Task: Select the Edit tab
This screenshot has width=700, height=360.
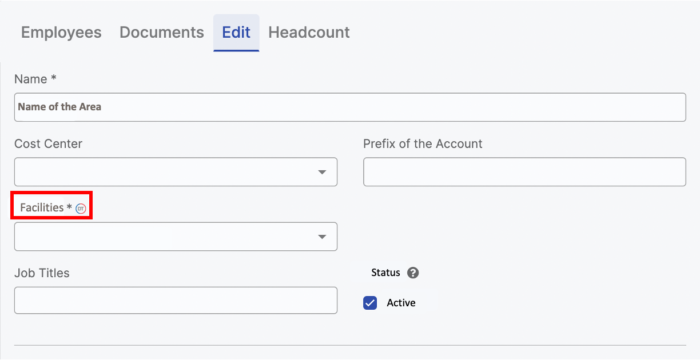Action: point(236,33)
